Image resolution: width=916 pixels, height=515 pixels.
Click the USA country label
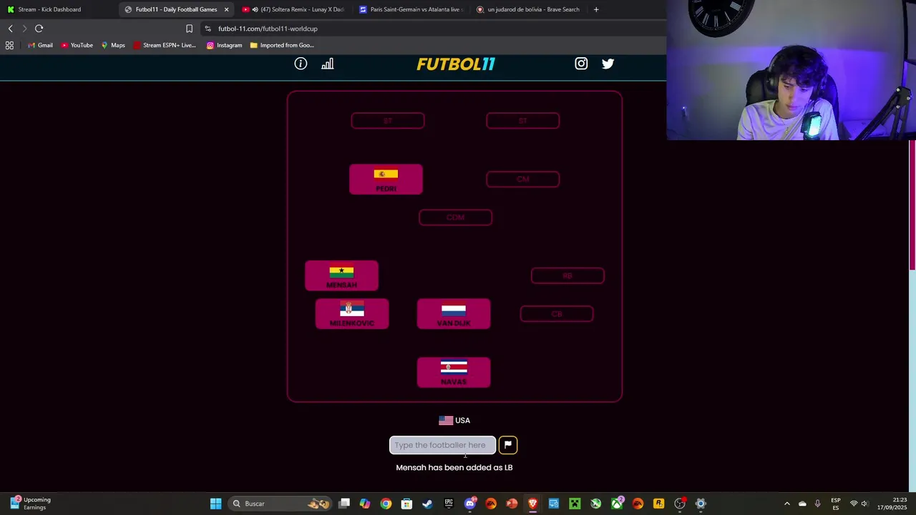click(462, 421)
